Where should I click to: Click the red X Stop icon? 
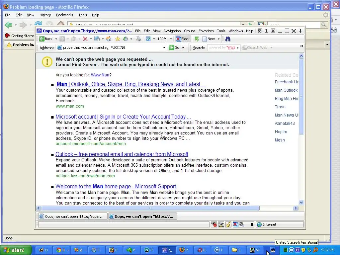click(x=85, y=39)
